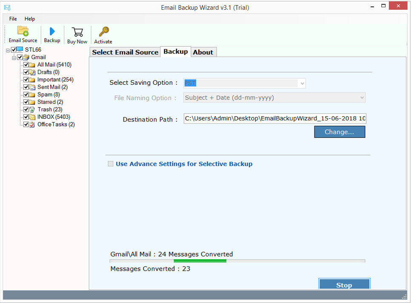Click the All Mail folder icon

click(32, 65)
